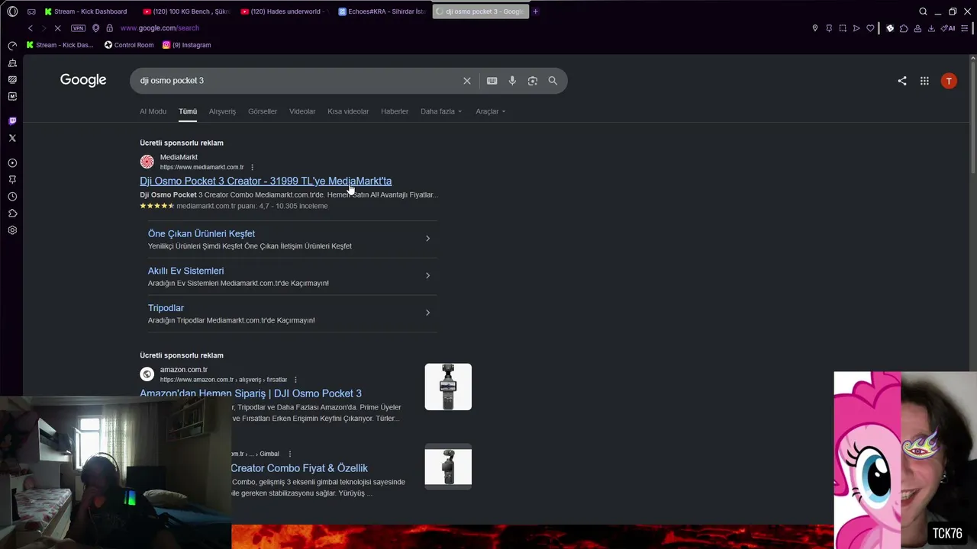The width and height of the screenshot is (977, 549).
Task: Open toolbar extensions cube icon
Action: 904,28
